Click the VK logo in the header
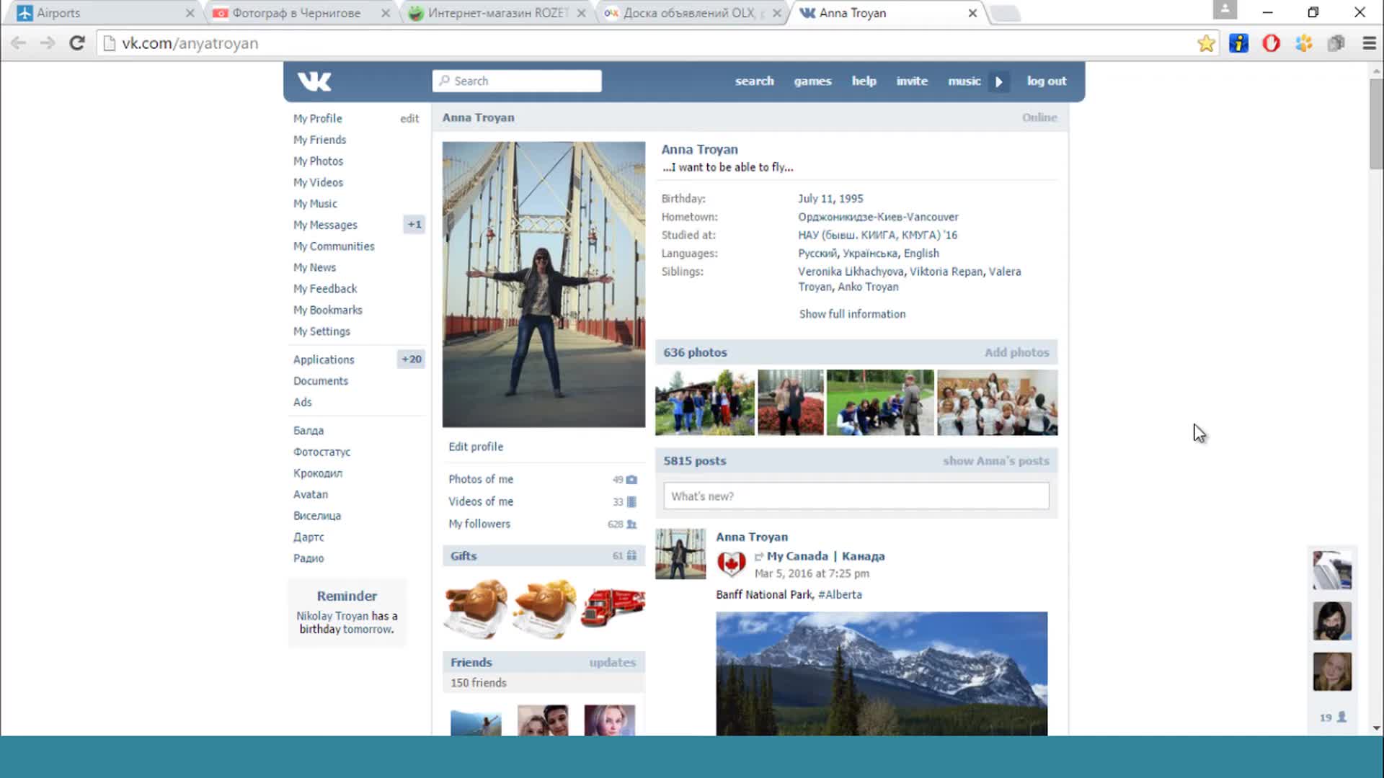1384x778 pixels. coord(314,81)
